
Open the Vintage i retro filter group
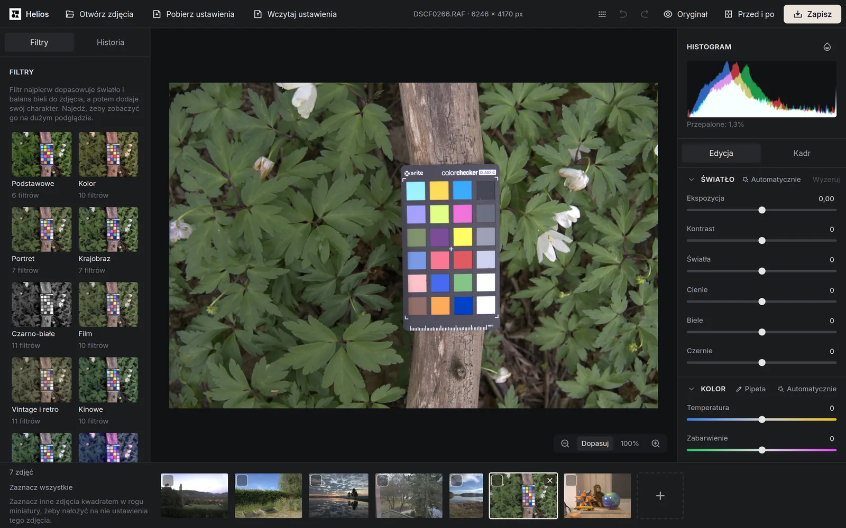tap(42, 391)
